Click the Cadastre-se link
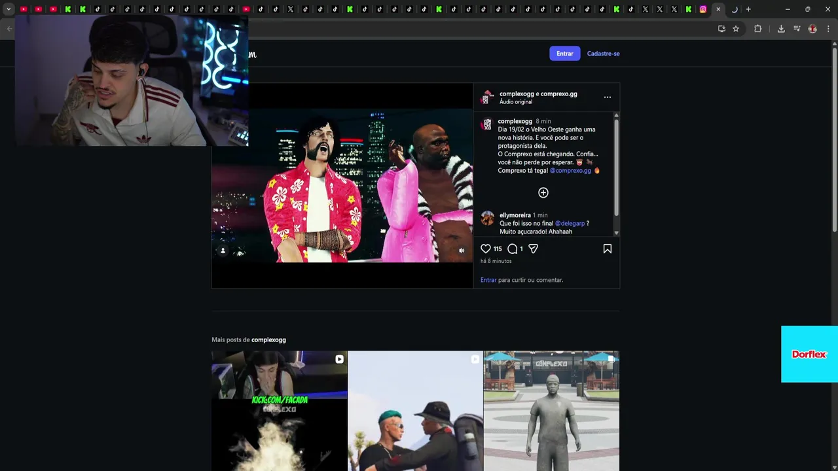Viewport: 838px width, 471px height. pos(603,54)
